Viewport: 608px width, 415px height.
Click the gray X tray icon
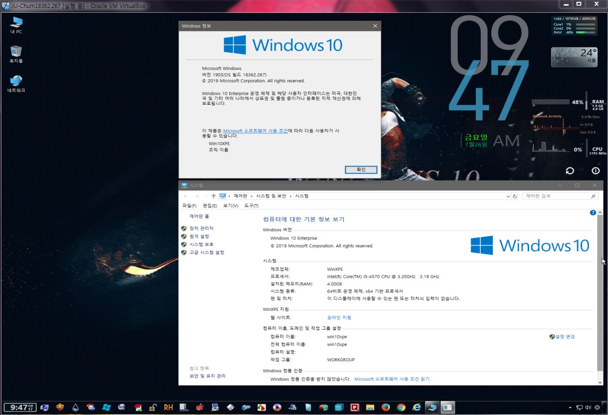[597, 407]
